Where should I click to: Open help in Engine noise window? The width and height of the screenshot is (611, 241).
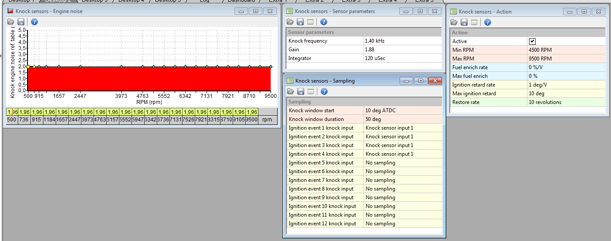pyautogui.click(x=34, y=22)
